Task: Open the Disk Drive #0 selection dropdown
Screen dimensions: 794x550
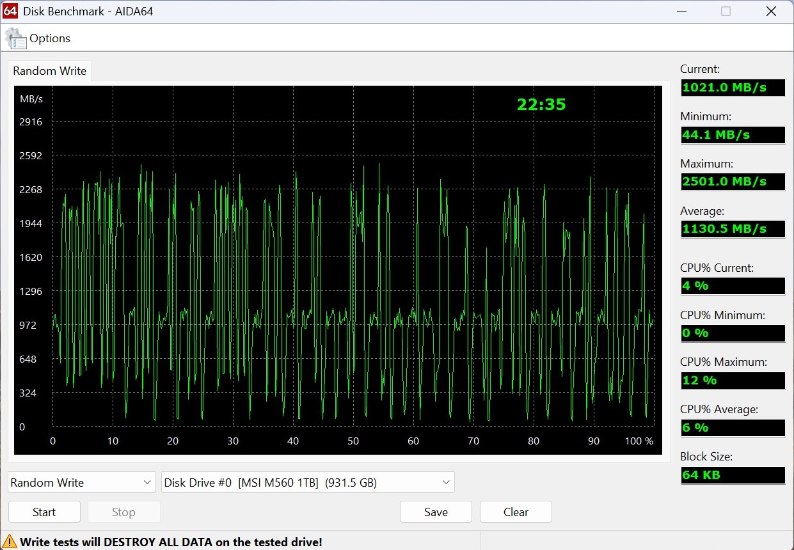Action: [x=308, y=483]
